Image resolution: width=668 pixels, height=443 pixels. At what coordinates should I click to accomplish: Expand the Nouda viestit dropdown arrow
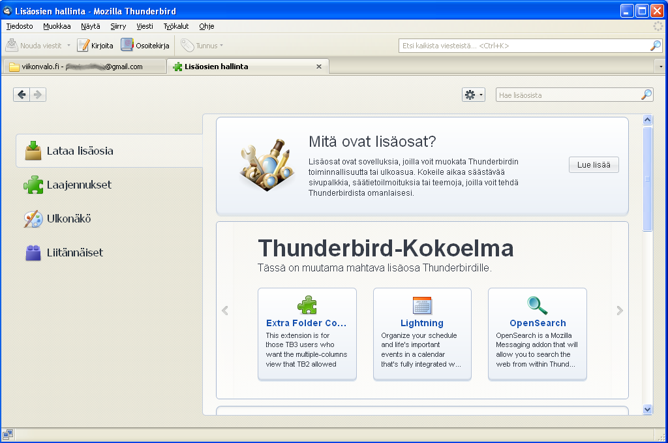click(68, 45)
